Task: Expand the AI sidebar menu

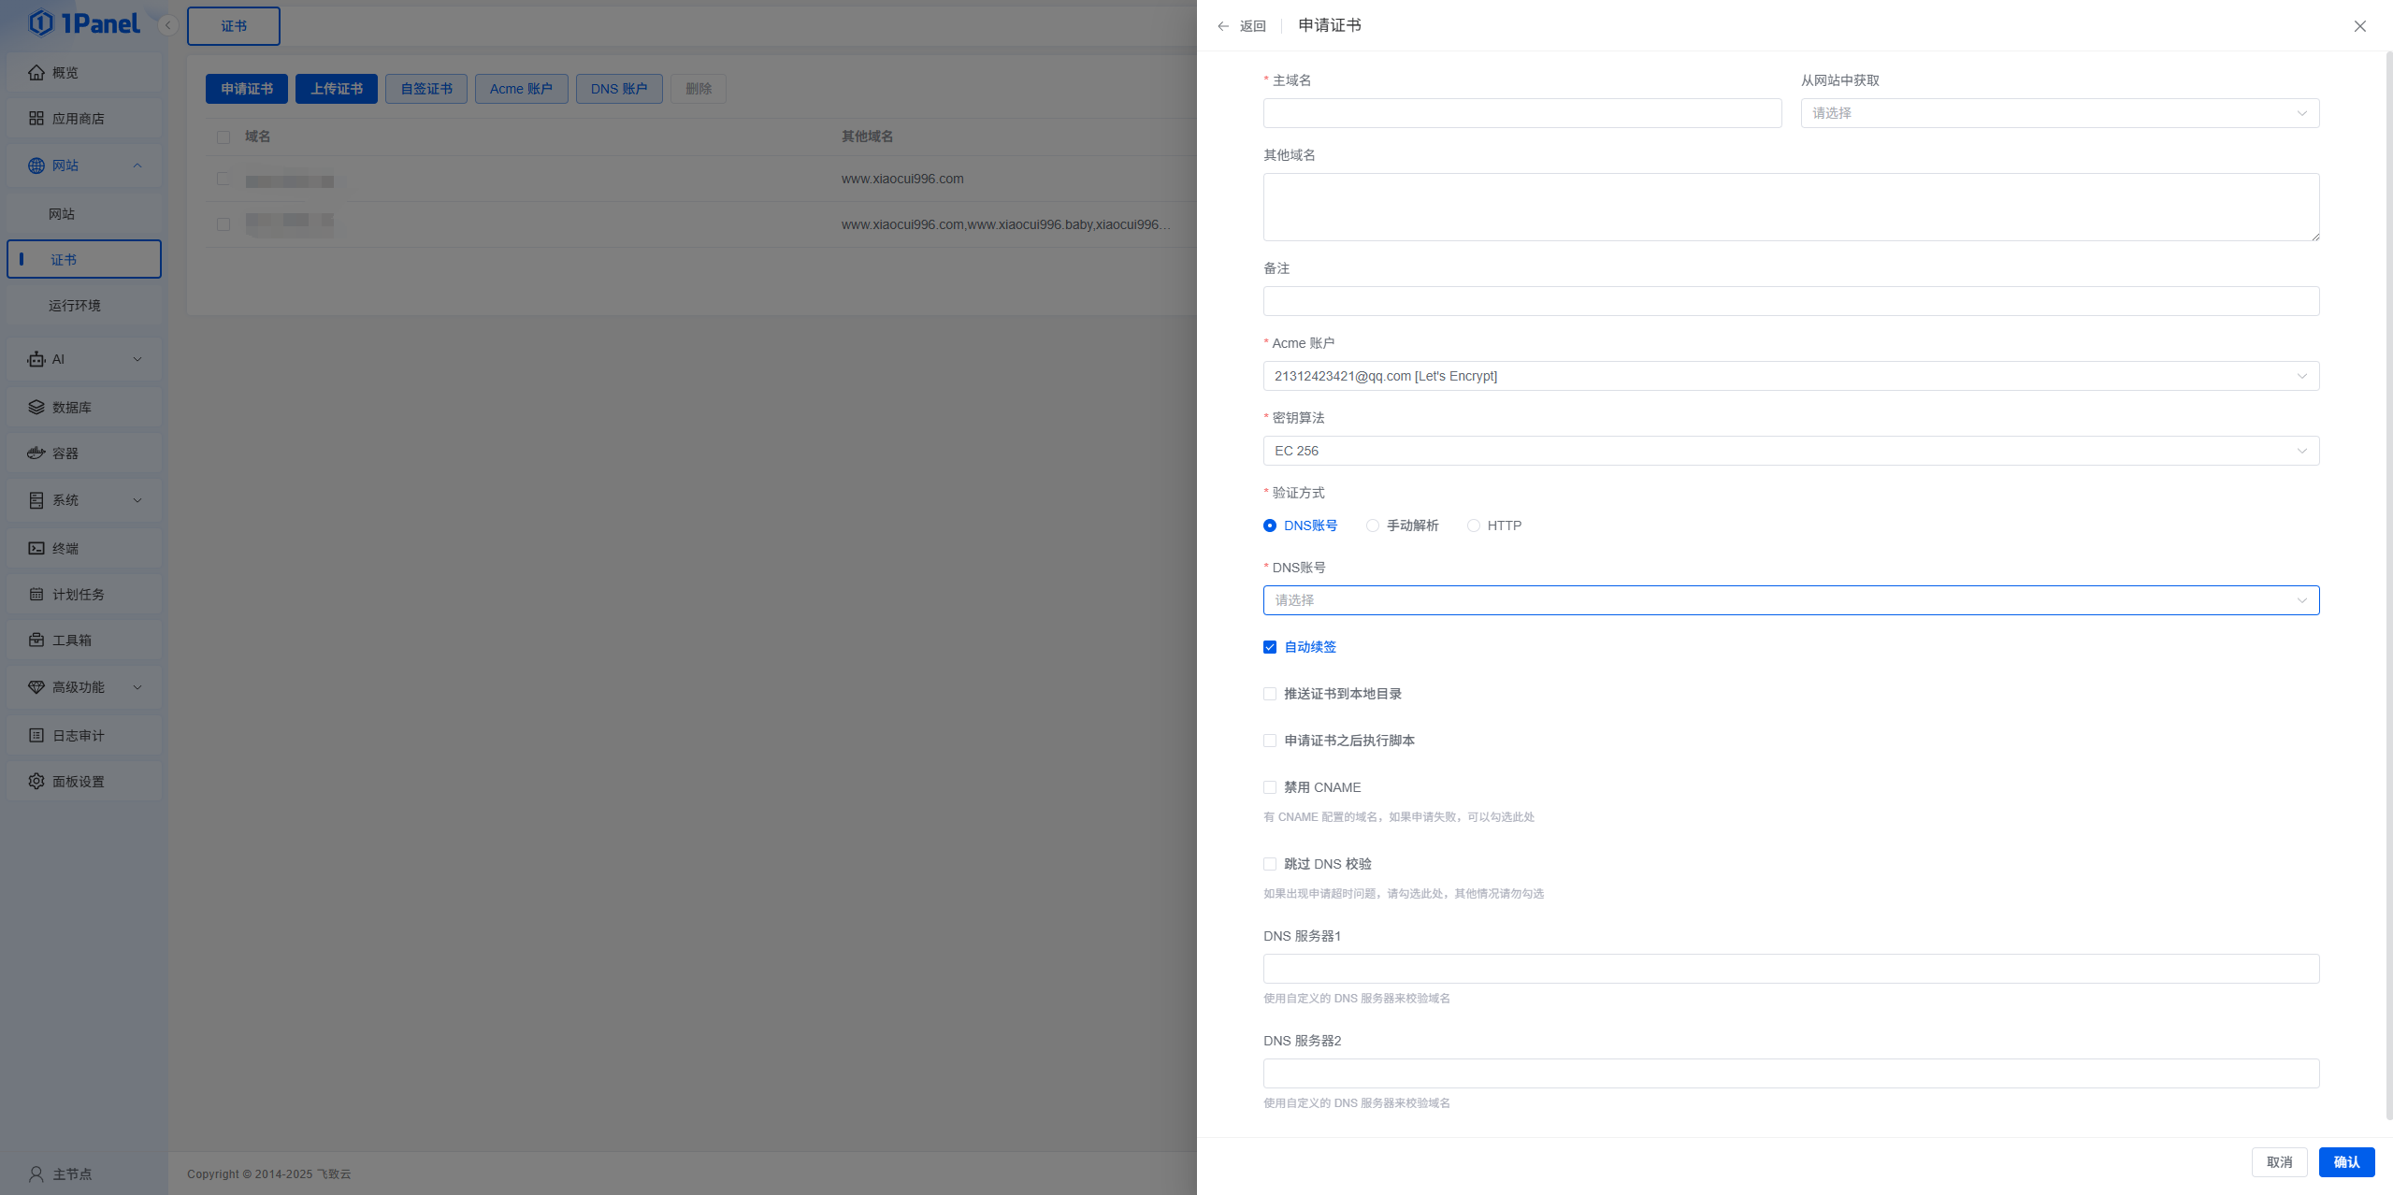Action: click(x=84, y=359)
